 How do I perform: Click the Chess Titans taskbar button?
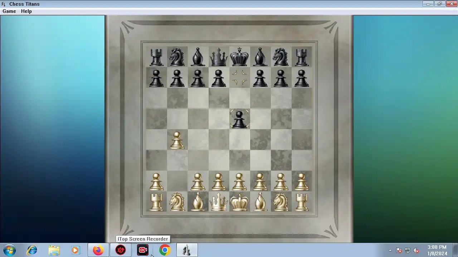(x=187, y=250)
